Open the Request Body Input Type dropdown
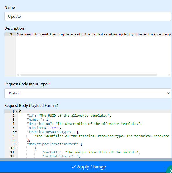This screenshot has height=173, width=172. click(88, 93)
